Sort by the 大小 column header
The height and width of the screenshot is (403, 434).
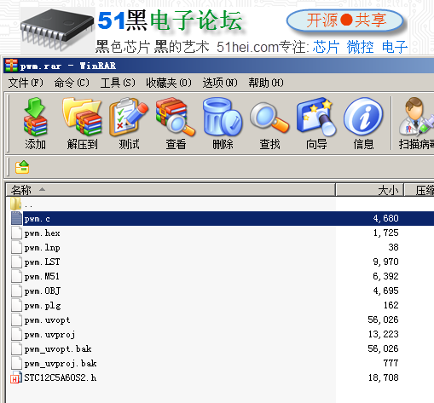(370, 190)
